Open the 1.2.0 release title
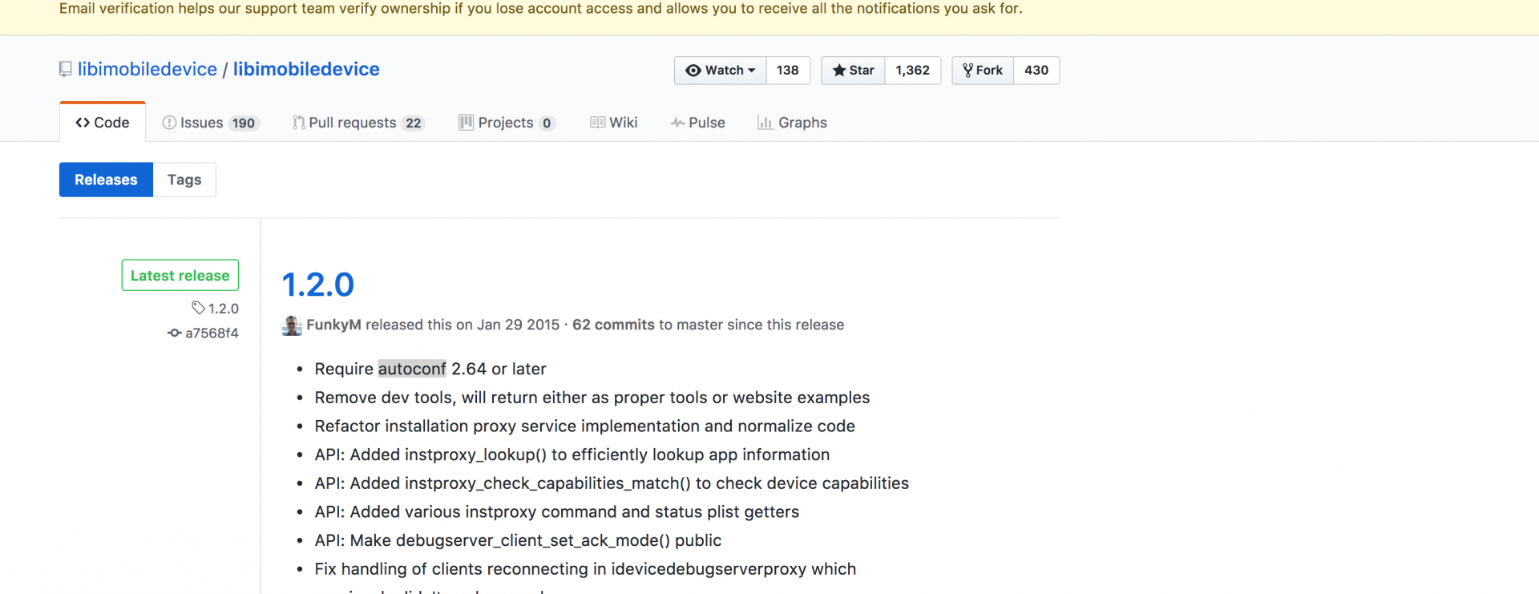This screenshot has height=594, width=1539. [318, 285]
